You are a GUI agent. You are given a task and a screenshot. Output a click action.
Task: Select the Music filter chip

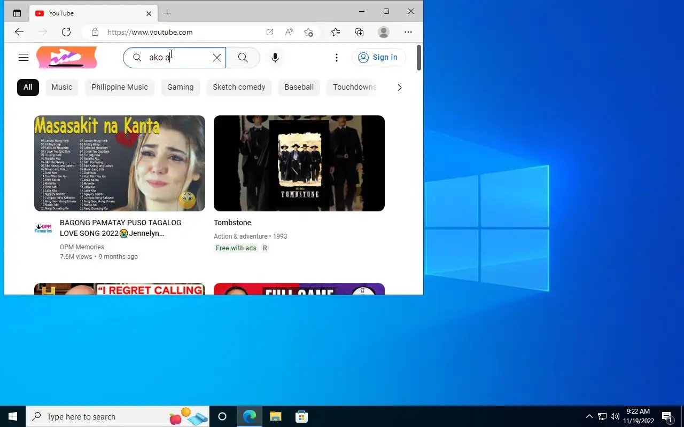pyautogui.click(x=62, y=87)
